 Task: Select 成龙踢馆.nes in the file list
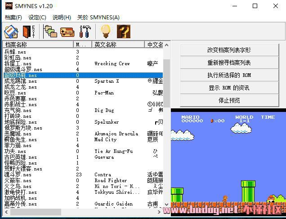click(20, 81)
